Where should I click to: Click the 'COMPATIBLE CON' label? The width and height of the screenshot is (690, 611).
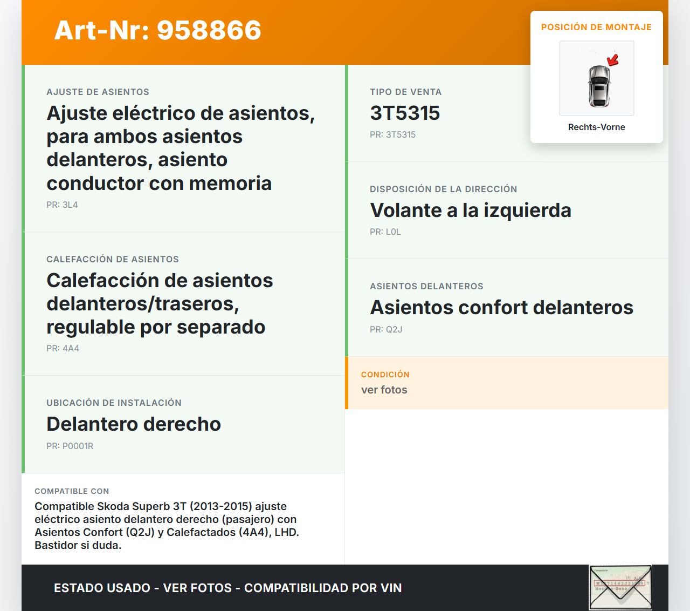point(72,491)
